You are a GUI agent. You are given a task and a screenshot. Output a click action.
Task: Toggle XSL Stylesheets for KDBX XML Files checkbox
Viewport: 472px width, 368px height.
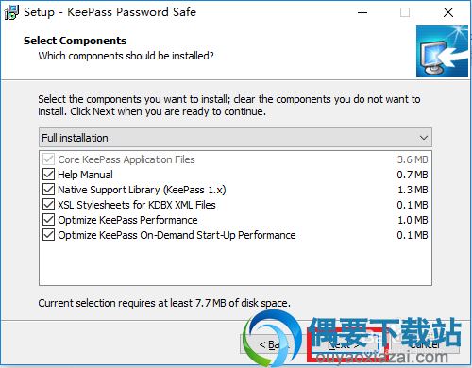(x=48, y=205)
